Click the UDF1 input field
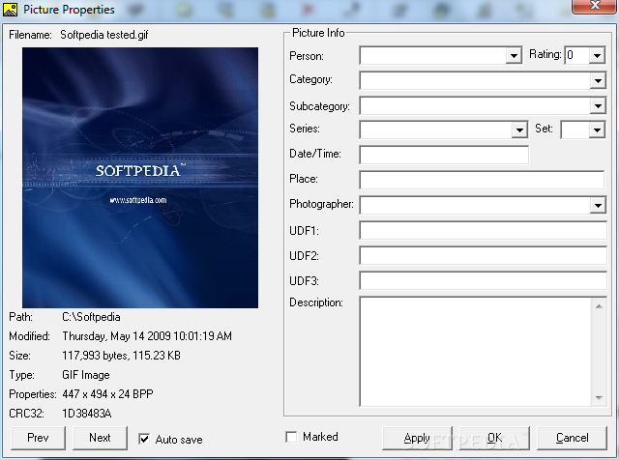The height and width of the screenshot is (460, 619). pos(483,230)
